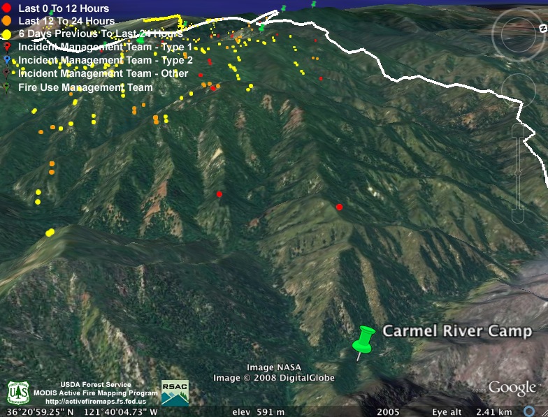Click the compass North indicator
The height and width of the screenshot is (417, 548).
pyautogui.click(x=542, y=27)
